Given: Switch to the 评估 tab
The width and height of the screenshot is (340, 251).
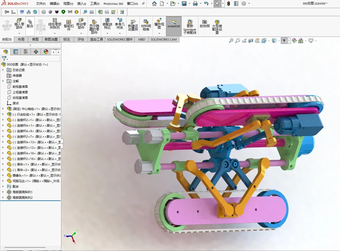Looking at the screenshot, I should pyautogui.click(x=81, y=39).
